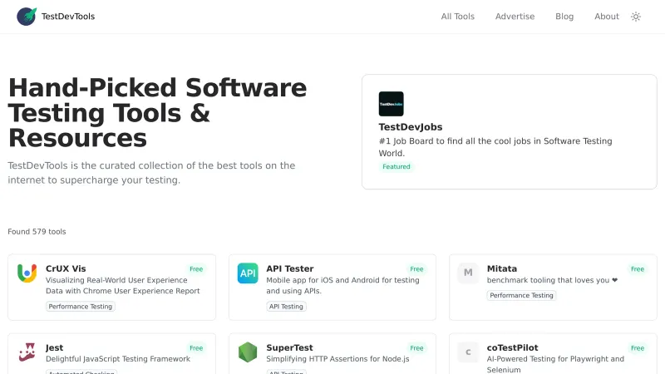Open the All Tools nav item

pos(458,17)
